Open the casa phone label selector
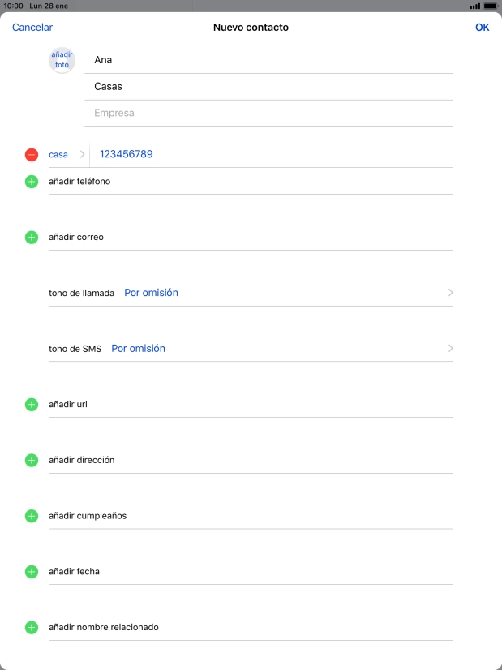This screenshot has height=670, width=502. [x=65, y=154]
